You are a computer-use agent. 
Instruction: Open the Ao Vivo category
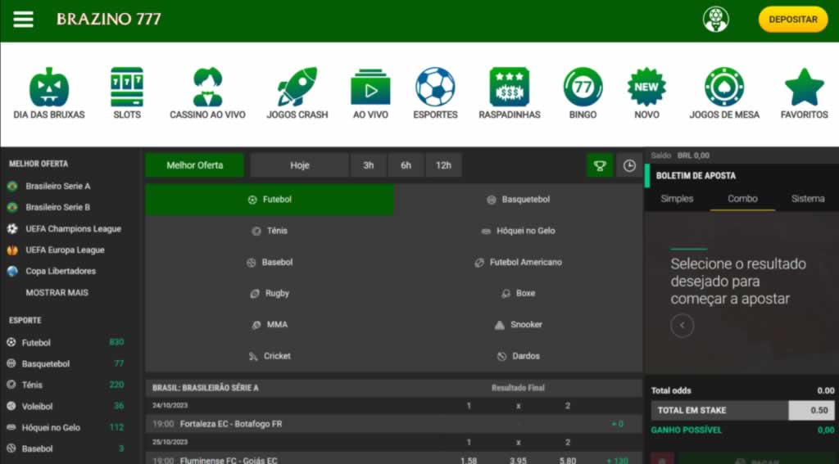coord(370,93)
